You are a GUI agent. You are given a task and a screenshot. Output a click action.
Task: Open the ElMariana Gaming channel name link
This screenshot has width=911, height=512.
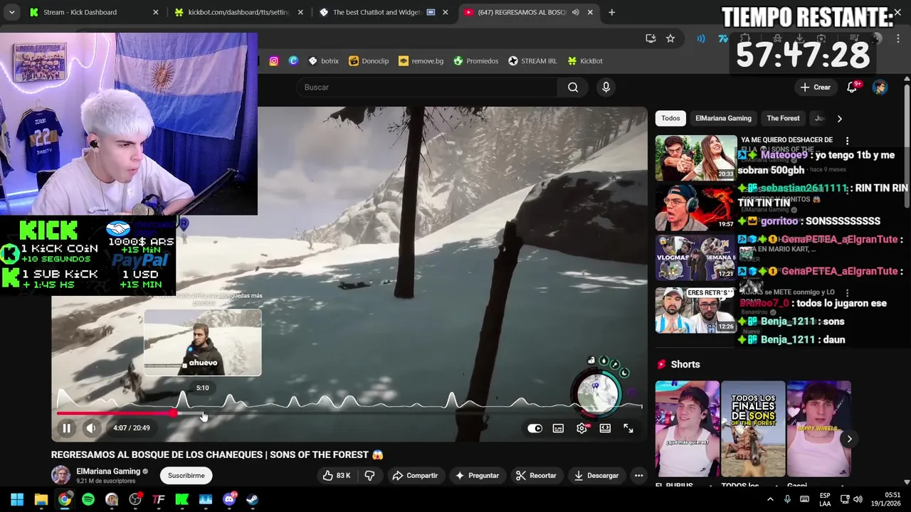click(x=108, y=471)
